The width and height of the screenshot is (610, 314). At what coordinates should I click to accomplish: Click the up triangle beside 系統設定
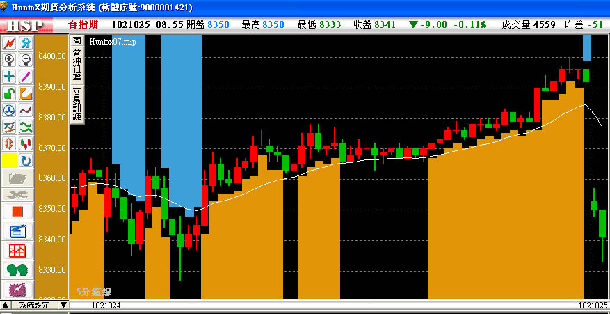pos(5,305)
